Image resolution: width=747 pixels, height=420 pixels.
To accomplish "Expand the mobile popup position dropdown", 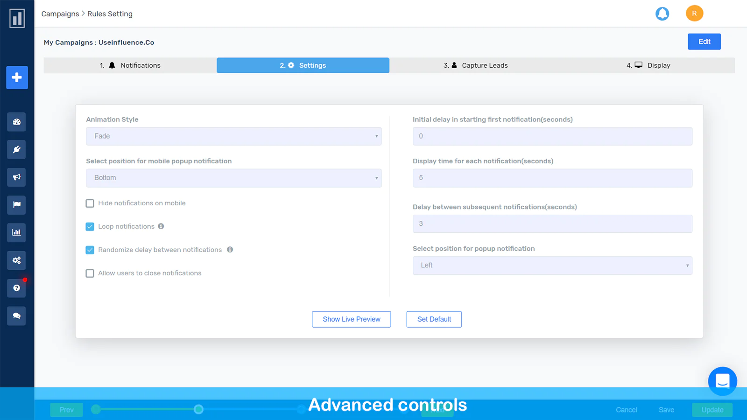I will pyautogui.click(x=233, y=178).
